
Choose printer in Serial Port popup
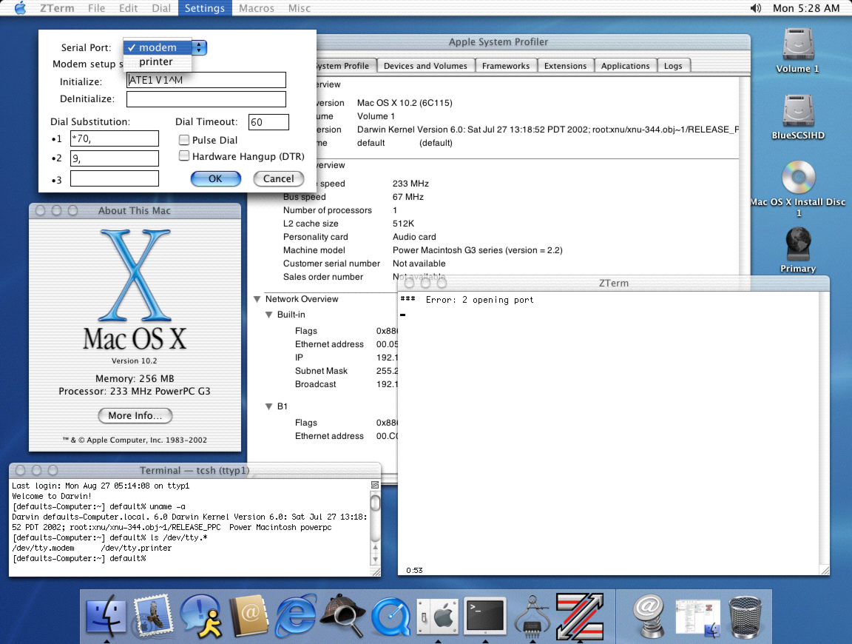click(156, 62)
